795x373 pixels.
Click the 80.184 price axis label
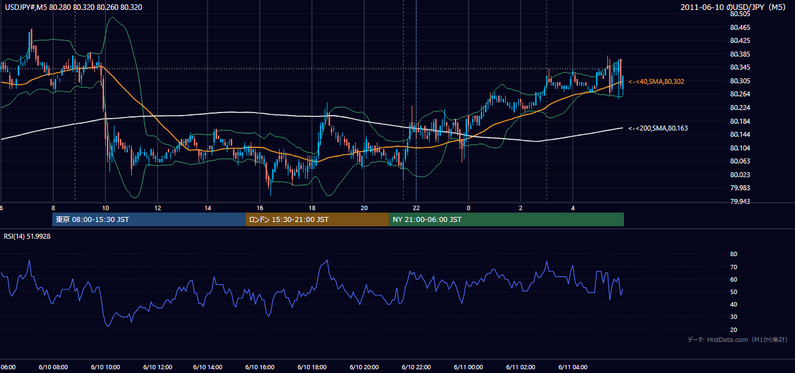click(x=740, y=121)
